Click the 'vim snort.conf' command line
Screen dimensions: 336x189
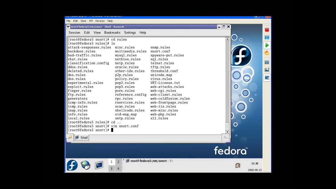(125, 126)
